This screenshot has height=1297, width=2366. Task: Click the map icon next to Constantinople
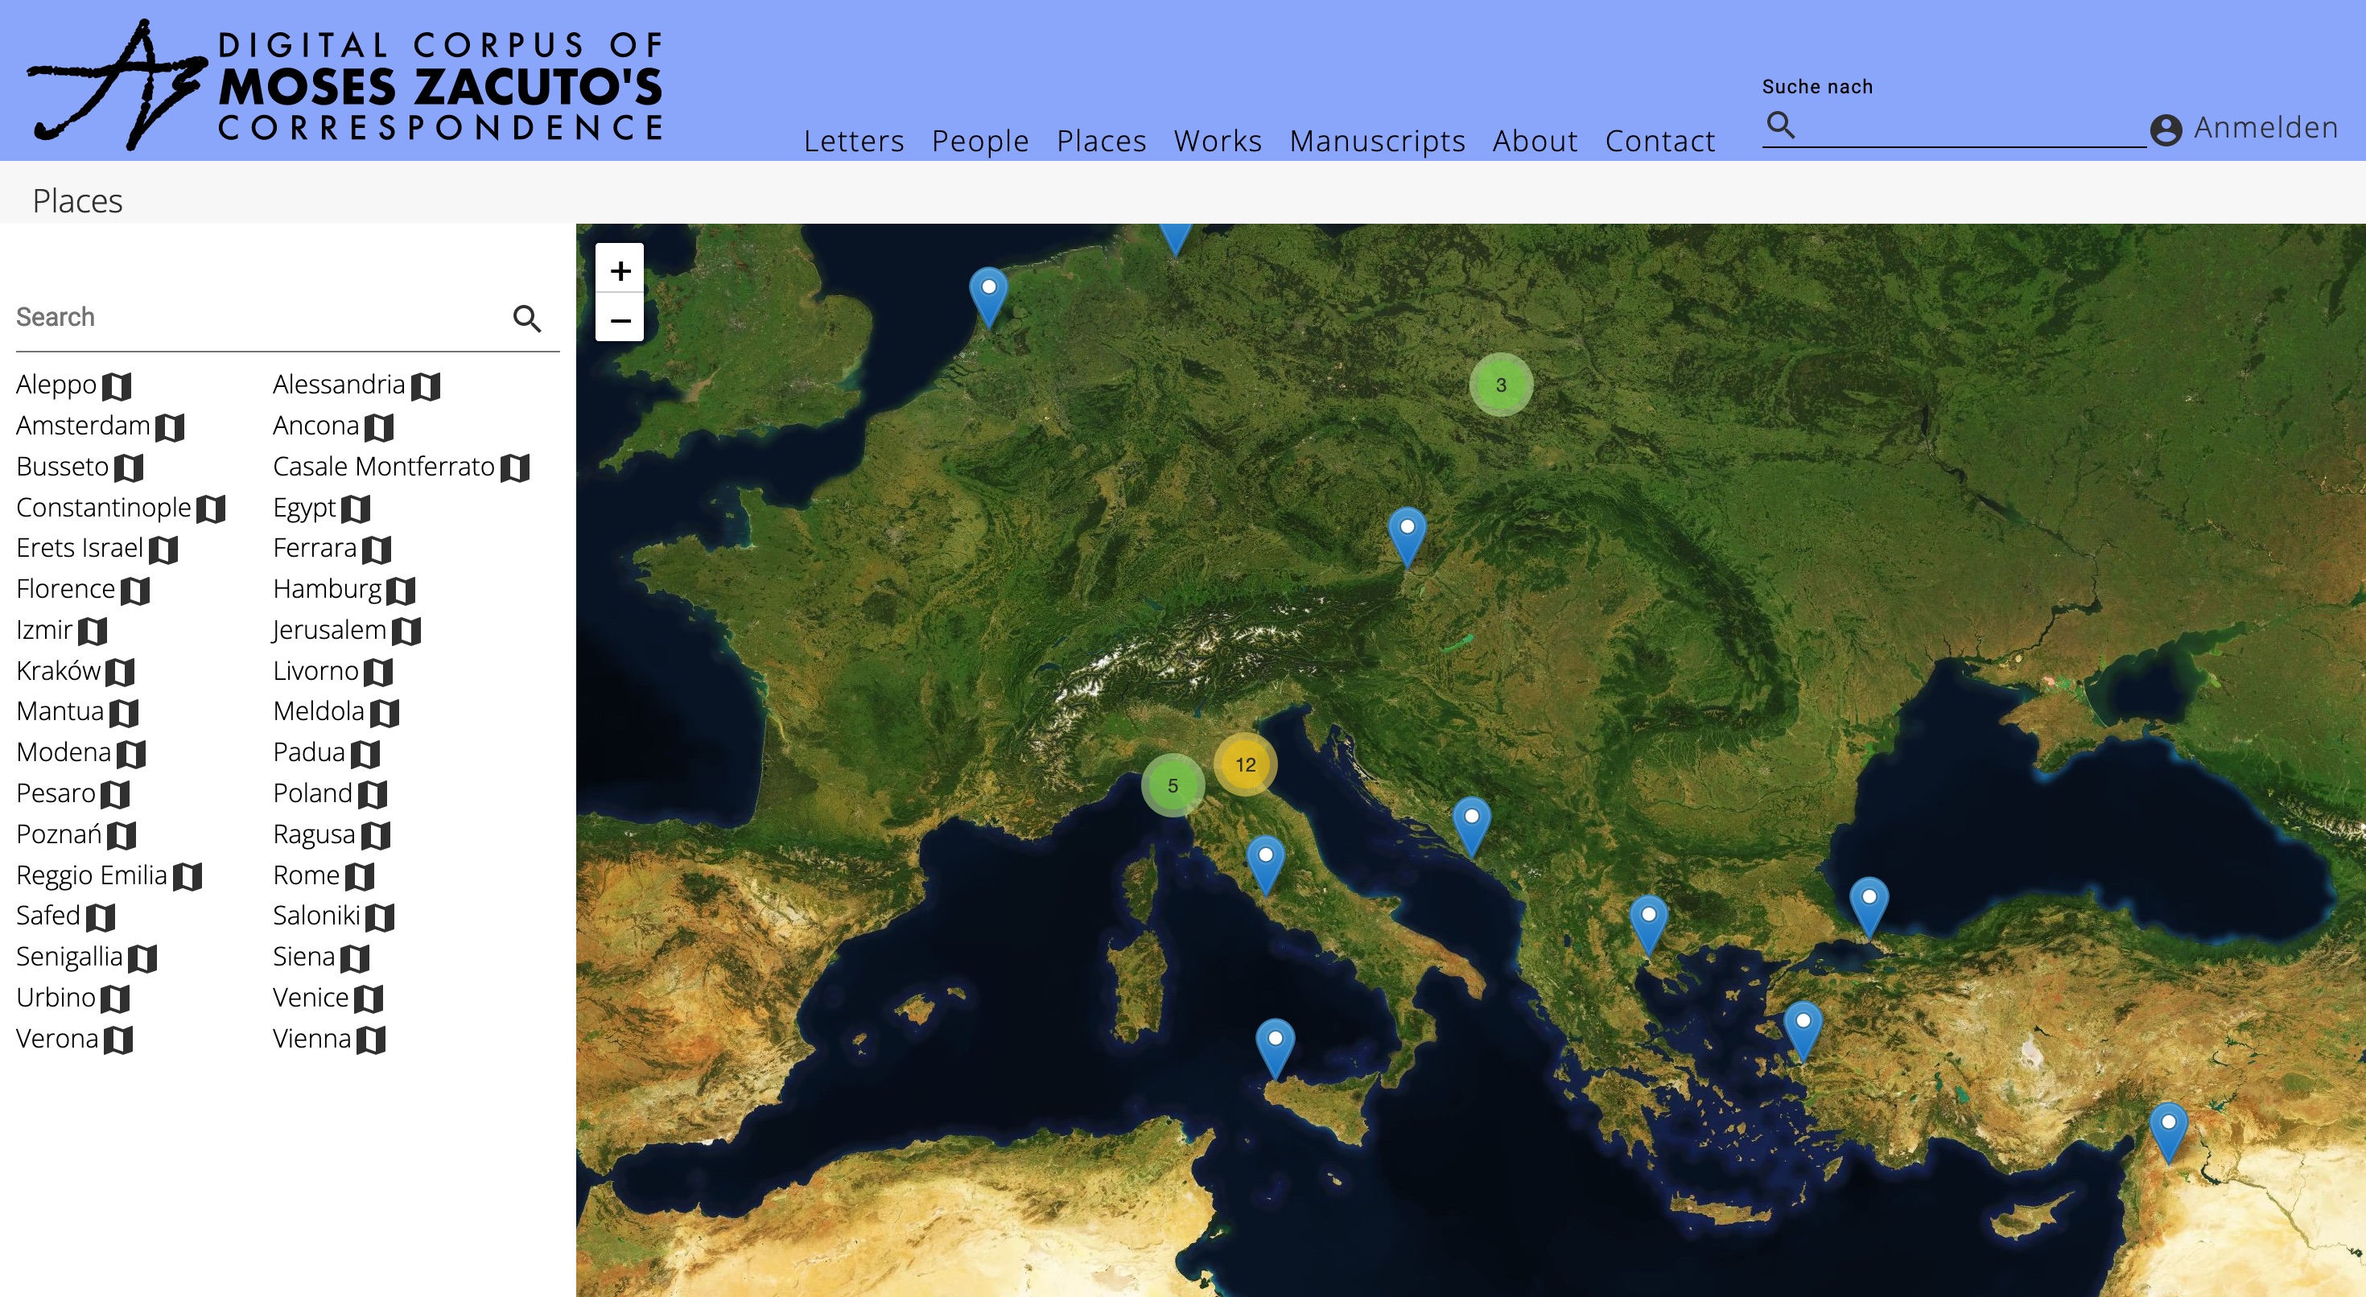(x=211, y=509)
